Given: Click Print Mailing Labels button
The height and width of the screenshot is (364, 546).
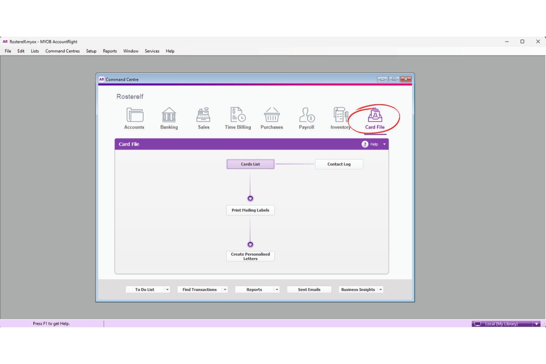Looking at the screenshot, I should coord(250,210).
